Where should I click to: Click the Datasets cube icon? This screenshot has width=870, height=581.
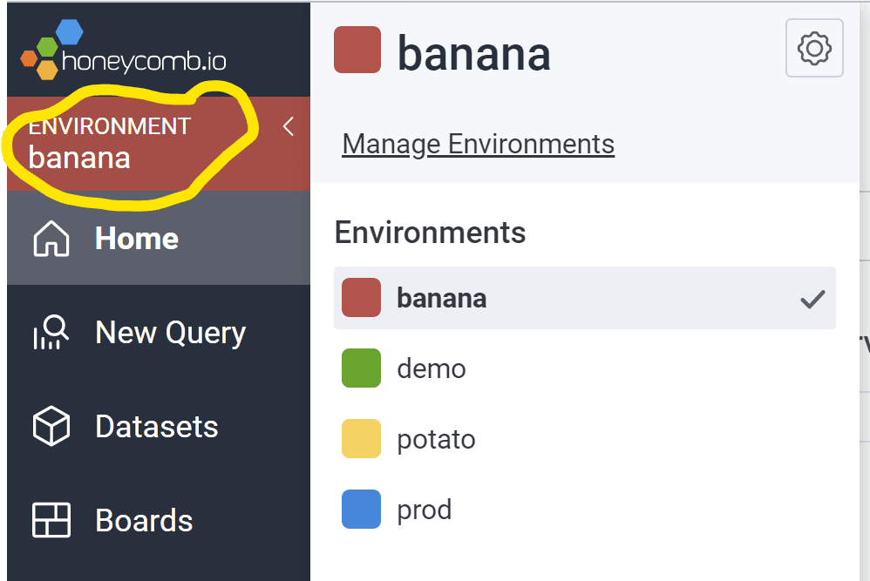click(51, 427)
